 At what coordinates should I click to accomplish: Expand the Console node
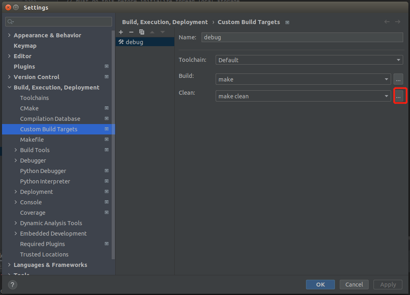(x=16, y=202)
